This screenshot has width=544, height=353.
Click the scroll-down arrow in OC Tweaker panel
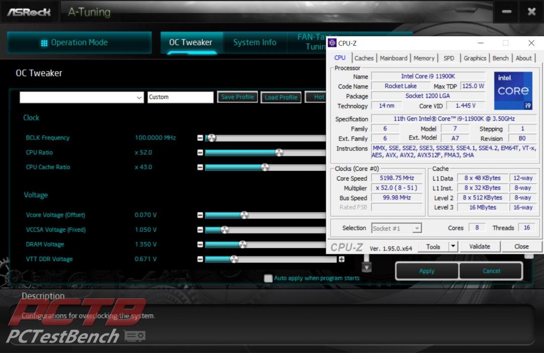(366, 267)
